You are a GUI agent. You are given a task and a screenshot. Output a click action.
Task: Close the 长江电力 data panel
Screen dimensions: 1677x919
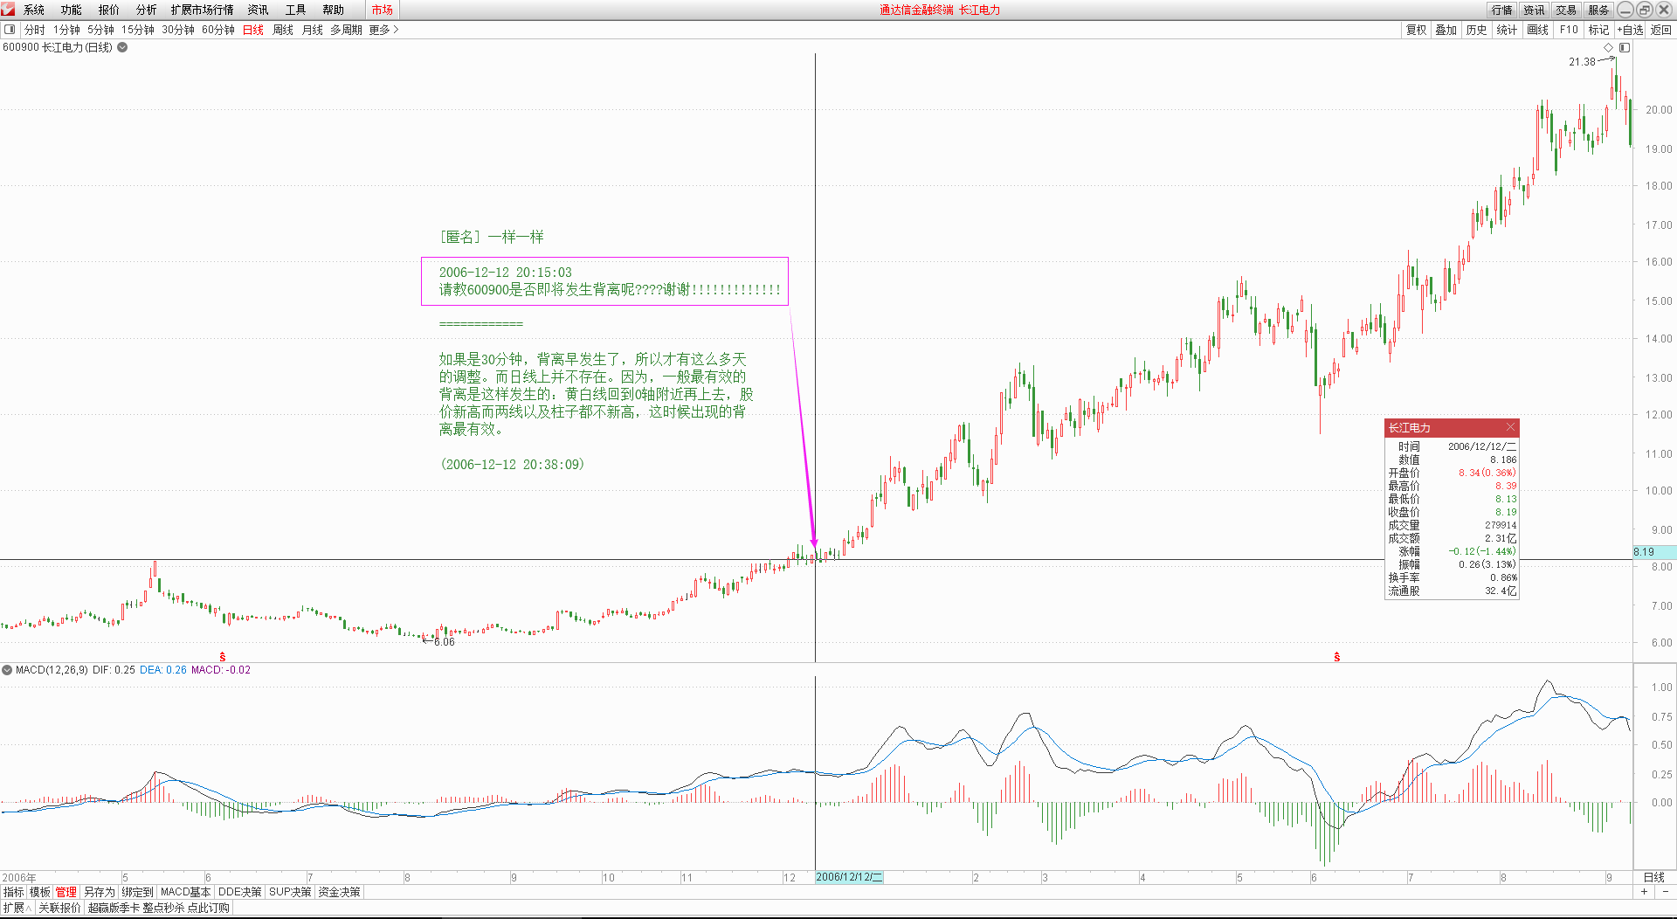pyautogui.click(x=1510, y=427)
